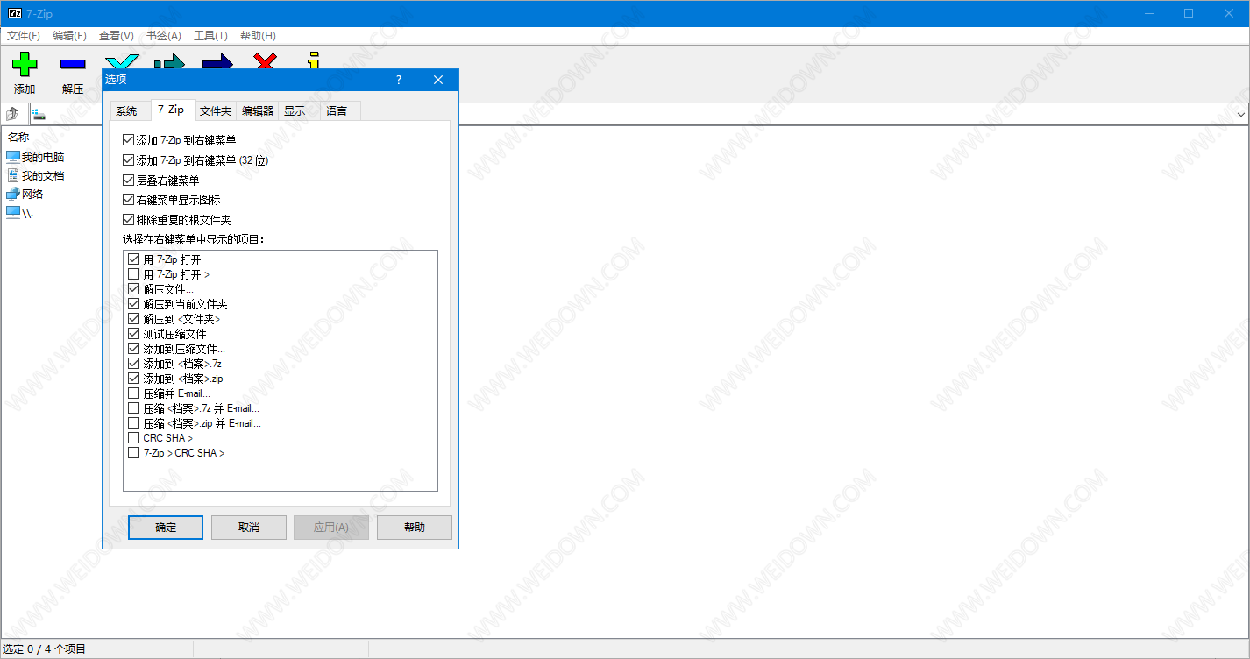
Task: Click the 应用(A) button
Action: click(x=331, y=528)
